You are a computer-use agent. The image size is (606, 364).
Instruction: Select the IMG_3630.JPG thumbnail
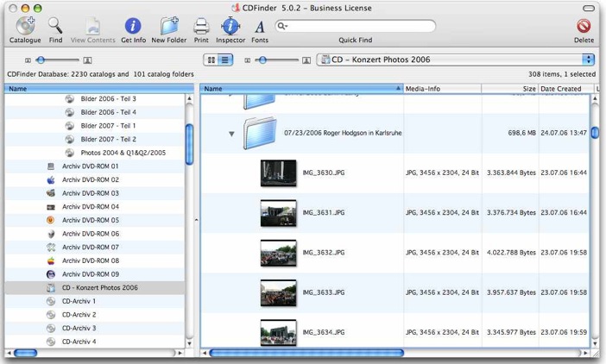(x=278, y=173)
